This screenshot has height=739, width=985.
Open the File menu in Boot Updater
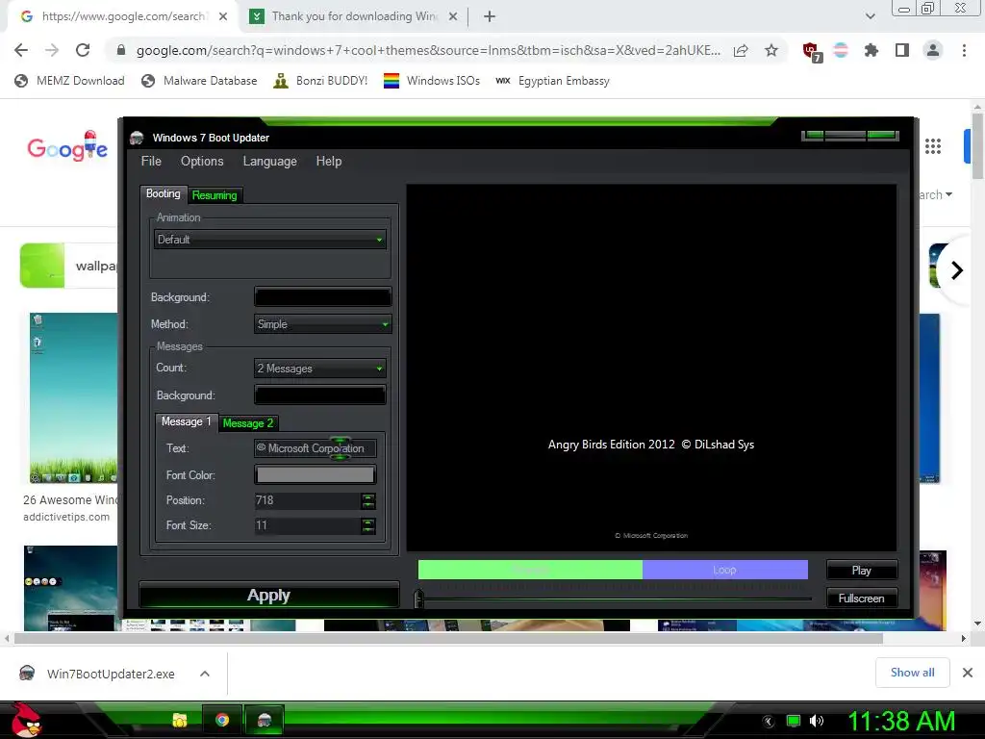[151, 161]
